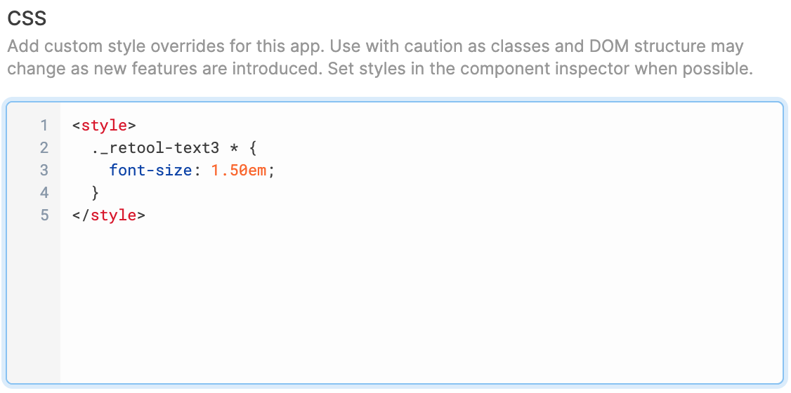Click line number 5 in the gutter
791x393 pixels.
44,215
